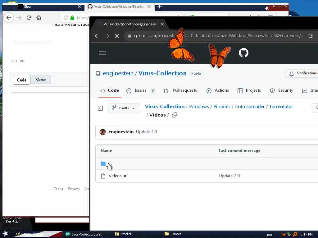Open the Actions tab

click(218, 90)
